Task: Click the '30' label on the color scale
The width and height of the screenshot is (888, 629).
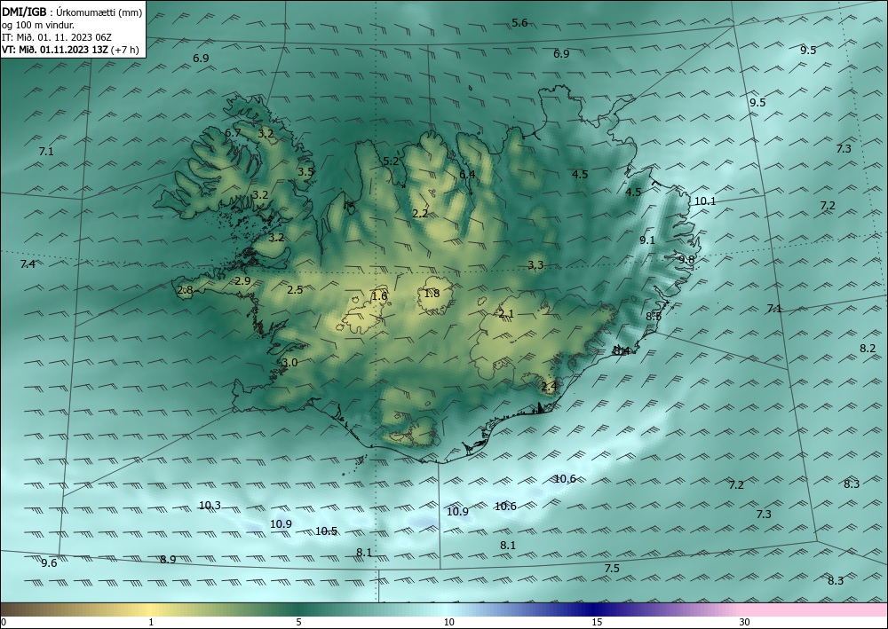Action: click(x=745, y=623)
